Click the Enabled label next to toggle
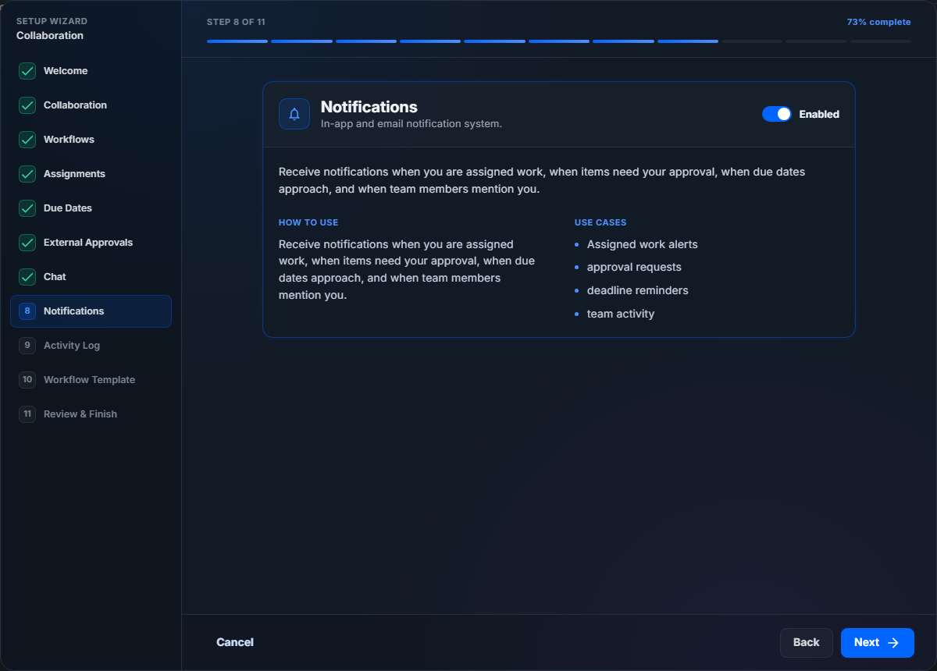This screenshot has width=937, height=671. point(819,114)
